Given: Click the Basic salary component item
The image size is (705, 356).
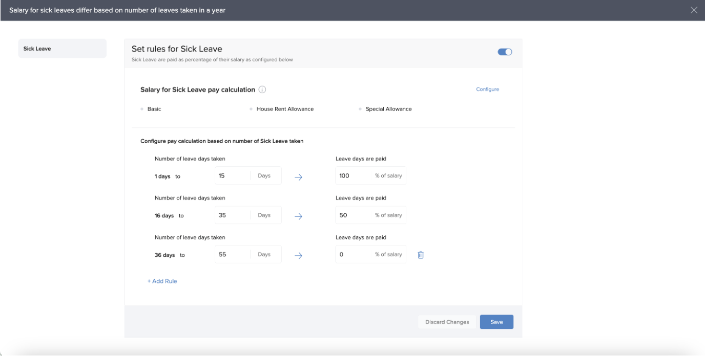Looking at the screenshot, I should click(x=154, y=109).
